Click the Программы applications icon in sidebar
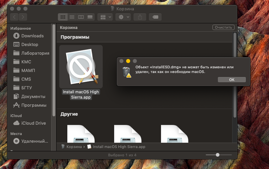The width and height of the screenshot is (269, 169). point(16,105)
